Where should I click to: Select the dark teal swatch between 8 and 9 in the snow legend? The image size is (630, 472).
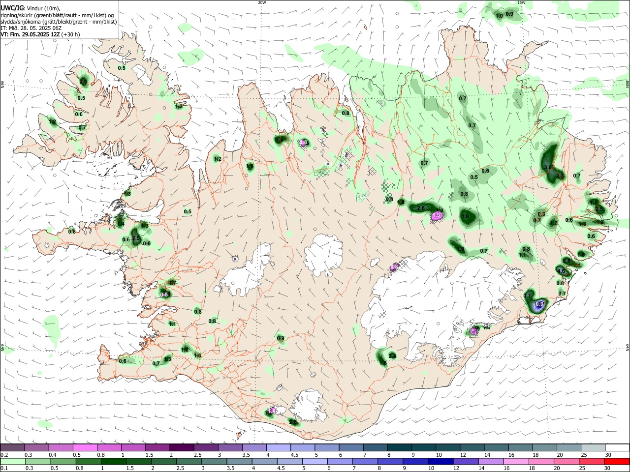(400, 448)
